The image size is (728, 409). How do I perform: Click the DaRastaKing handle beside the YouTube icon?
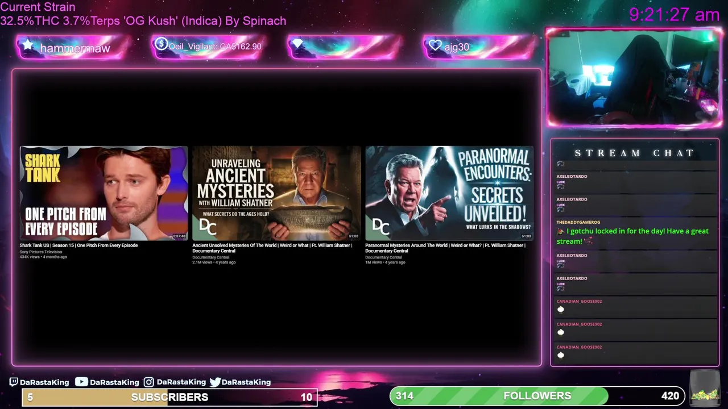coord(114,382)
